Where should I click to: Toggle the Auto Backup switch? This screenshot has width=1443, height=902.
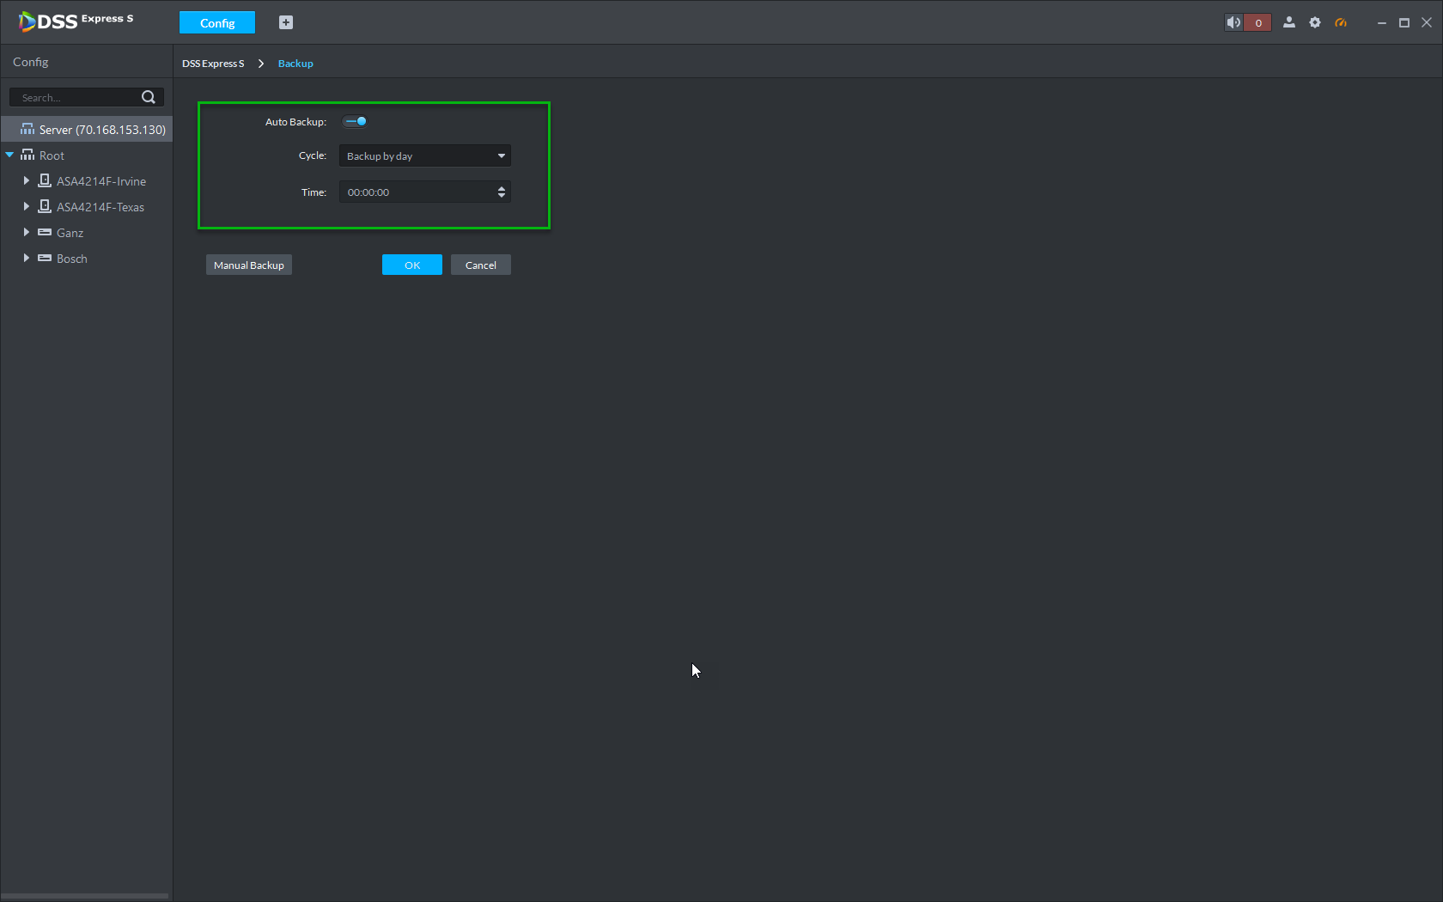[356, 121]
